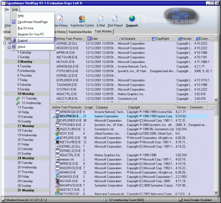Click the water drop icon in status bar
221x203 pixels.
[x=105, y=200]
